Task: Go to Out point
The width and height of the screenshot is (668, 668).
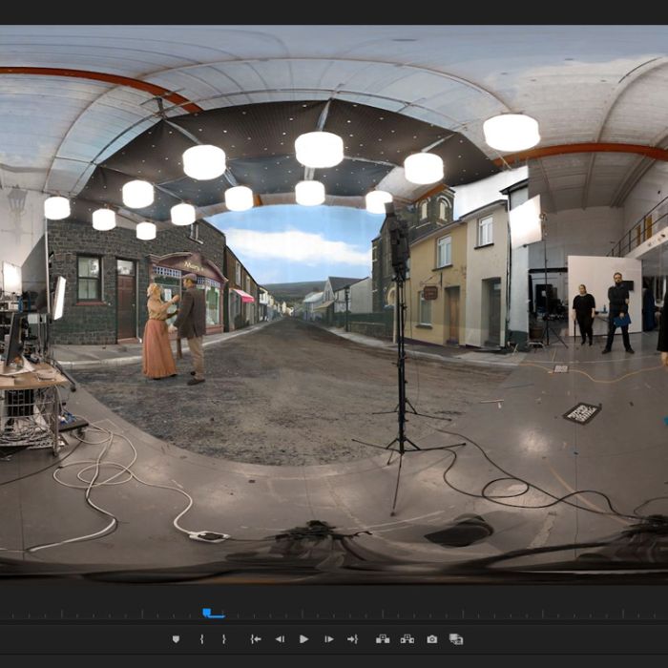Action: coord(352,639)
